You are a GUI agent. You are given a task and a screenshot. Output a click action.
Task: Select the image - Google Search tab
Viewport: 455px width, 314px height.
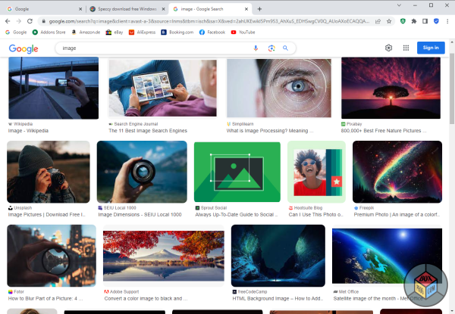coord(210,9)
